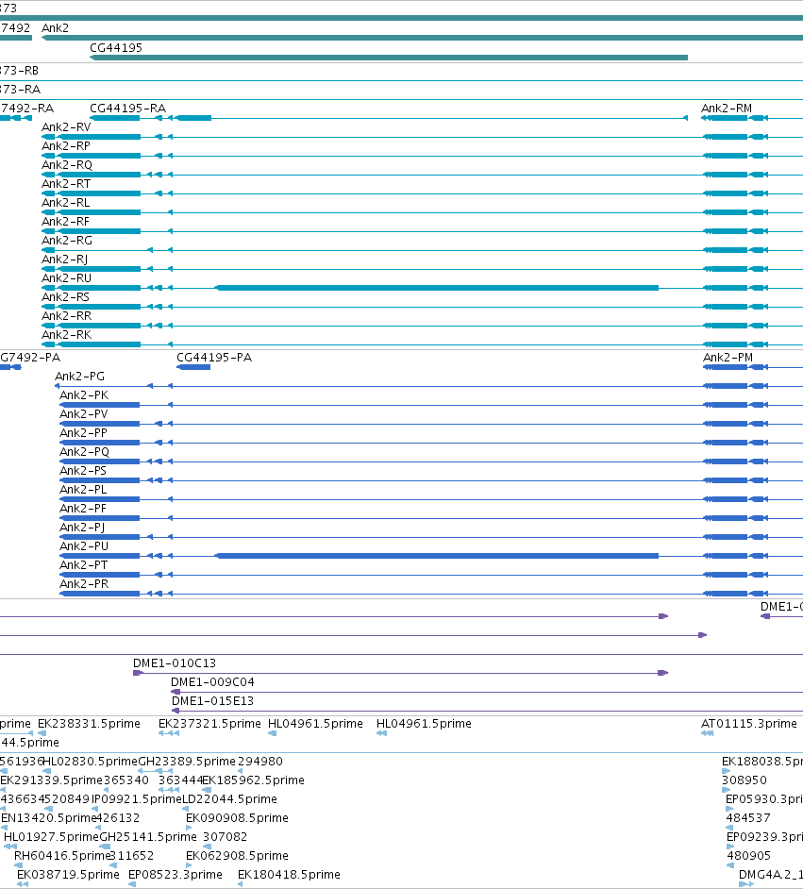Choose protein Ank2-PQ
803x889 pixels.
tap(84, 452)
